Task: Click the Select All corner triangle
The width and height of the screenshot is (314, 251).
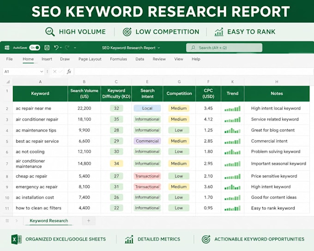Action: [8, 82]
